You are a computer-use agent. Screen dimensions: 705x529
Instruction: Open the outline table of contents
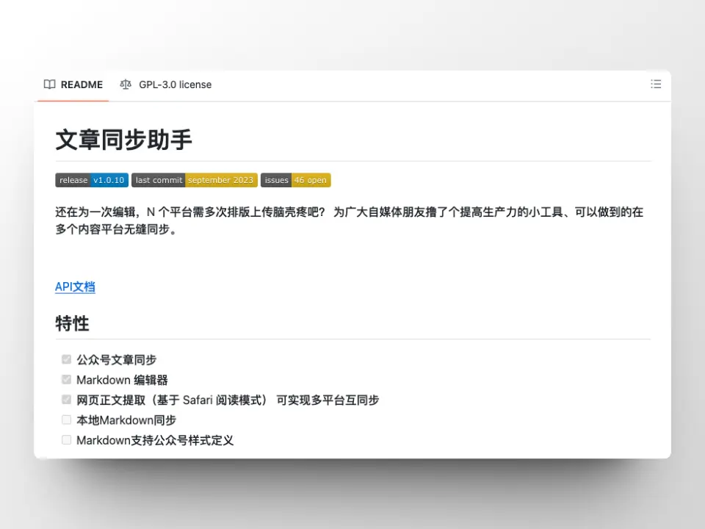click(x=656, y=84)
